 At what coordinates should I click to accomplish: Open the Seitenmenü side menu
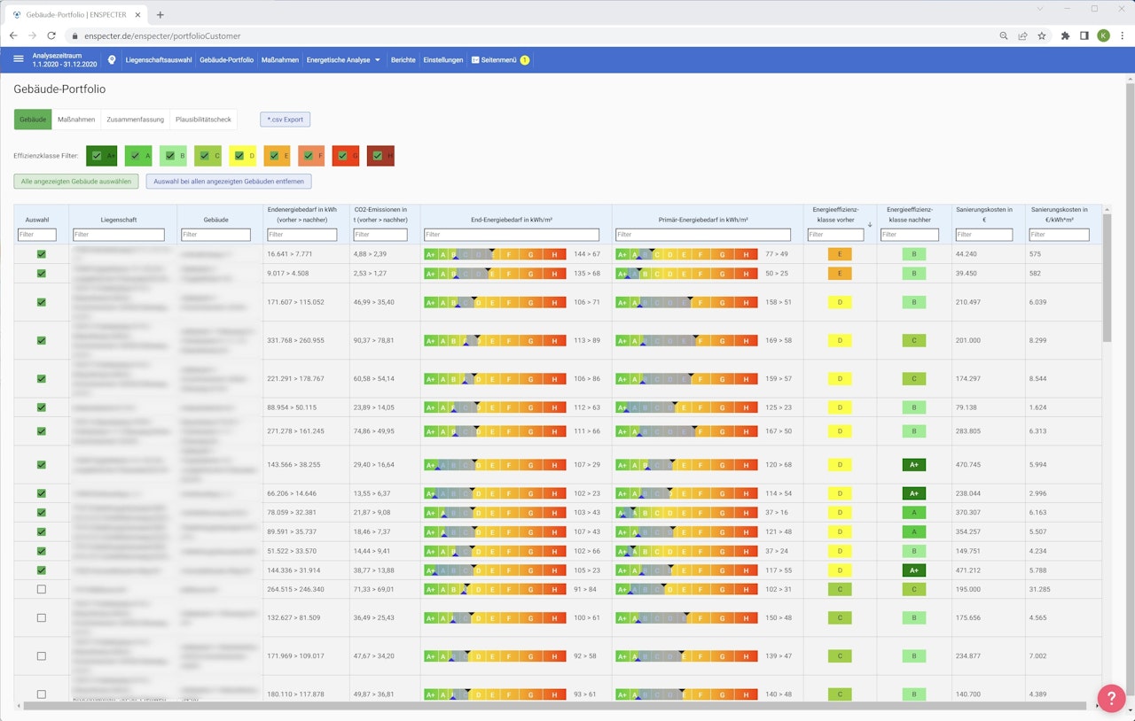[499, 59]
